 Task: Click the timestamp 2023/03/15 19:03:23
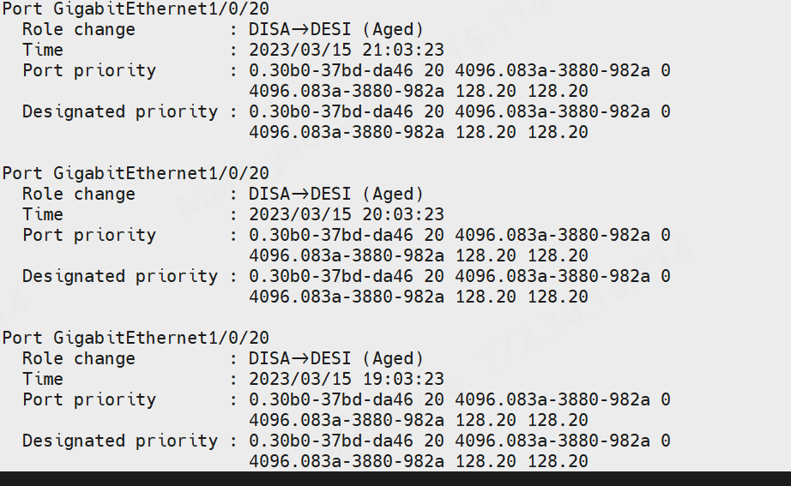[x=347, y=379]
